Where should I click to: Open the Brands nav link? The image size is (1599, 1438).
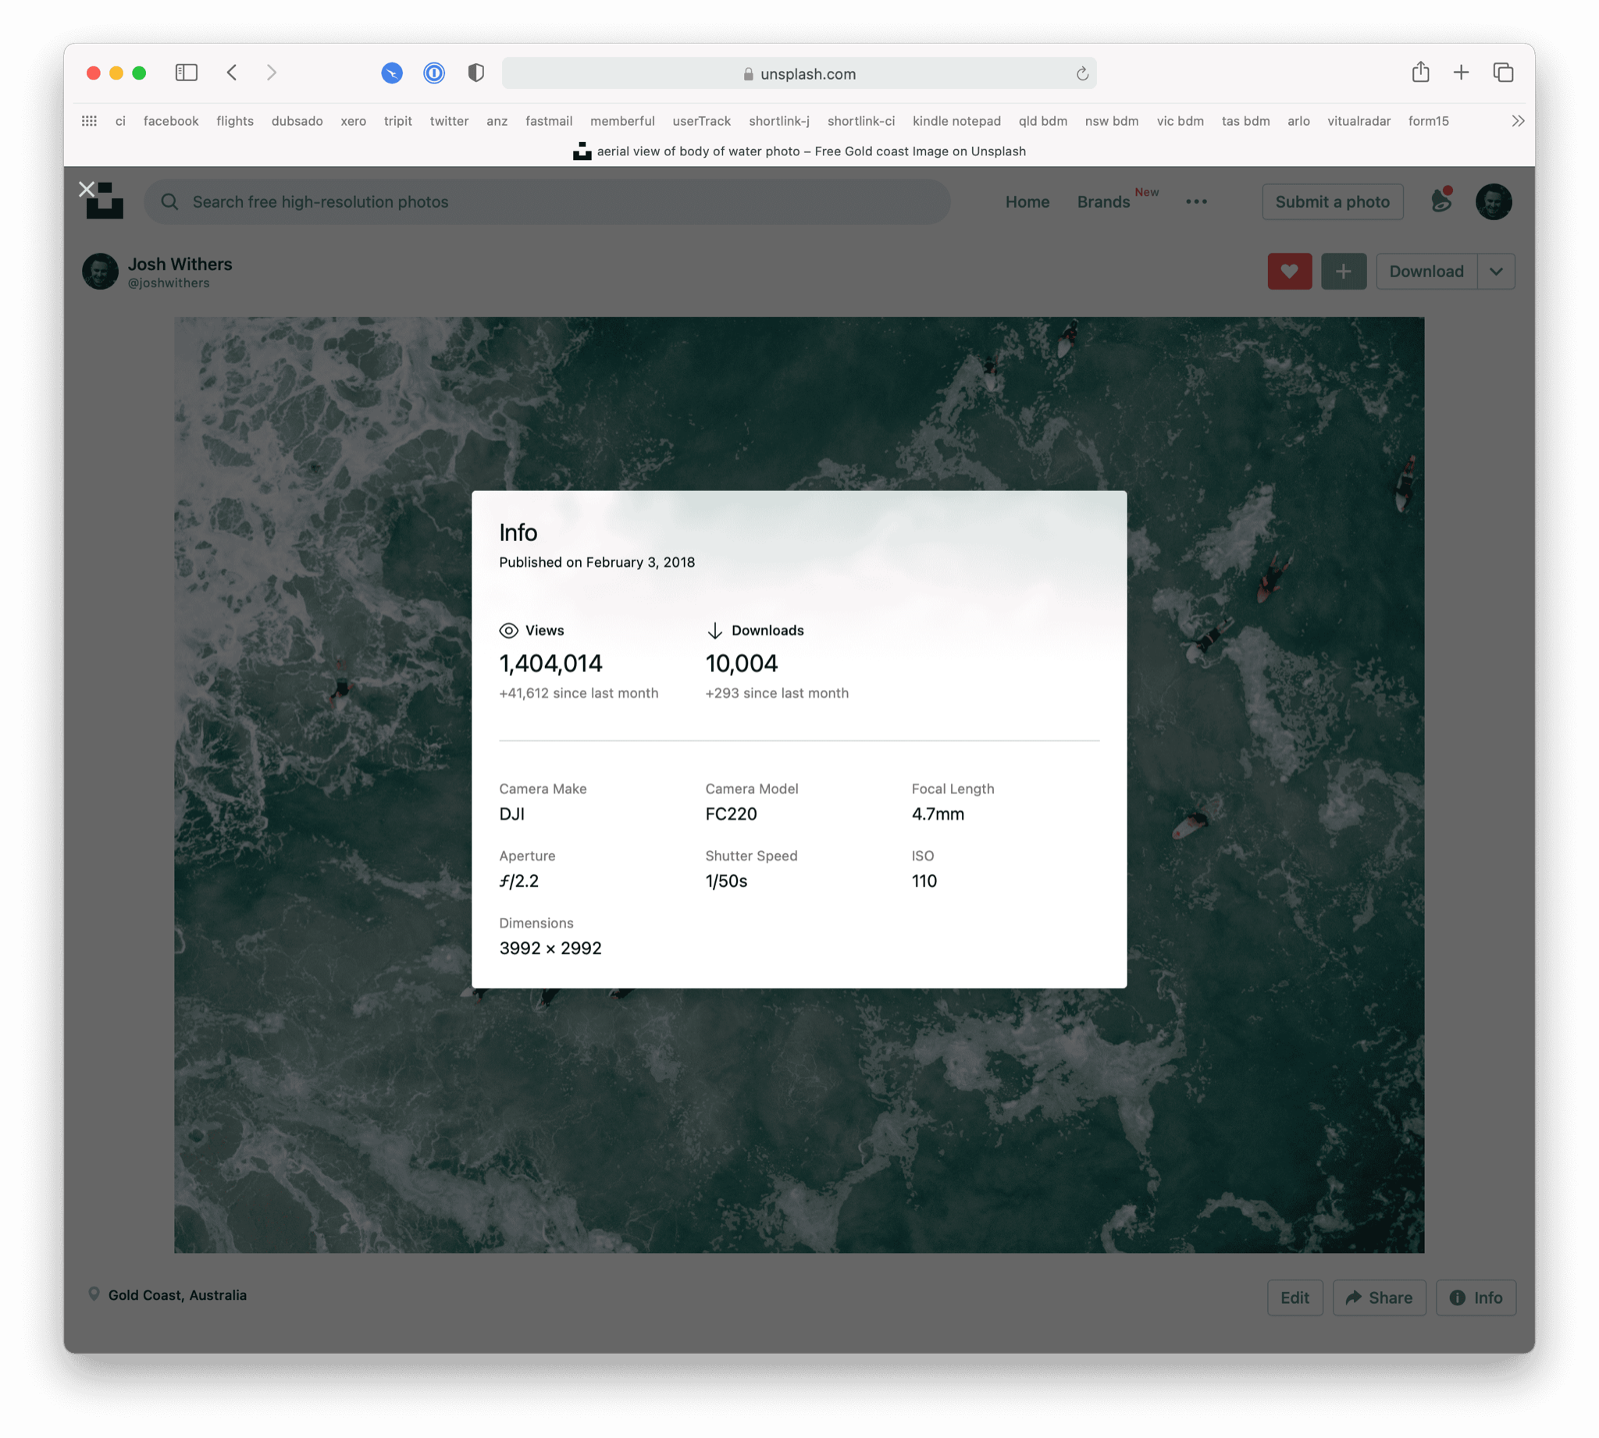pyautogui.click(x=1103, y=201)
